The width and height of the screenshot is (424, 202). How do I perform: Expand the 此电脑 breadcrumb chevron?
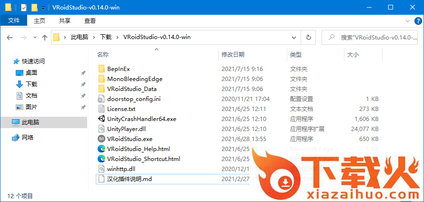(94, 37)
